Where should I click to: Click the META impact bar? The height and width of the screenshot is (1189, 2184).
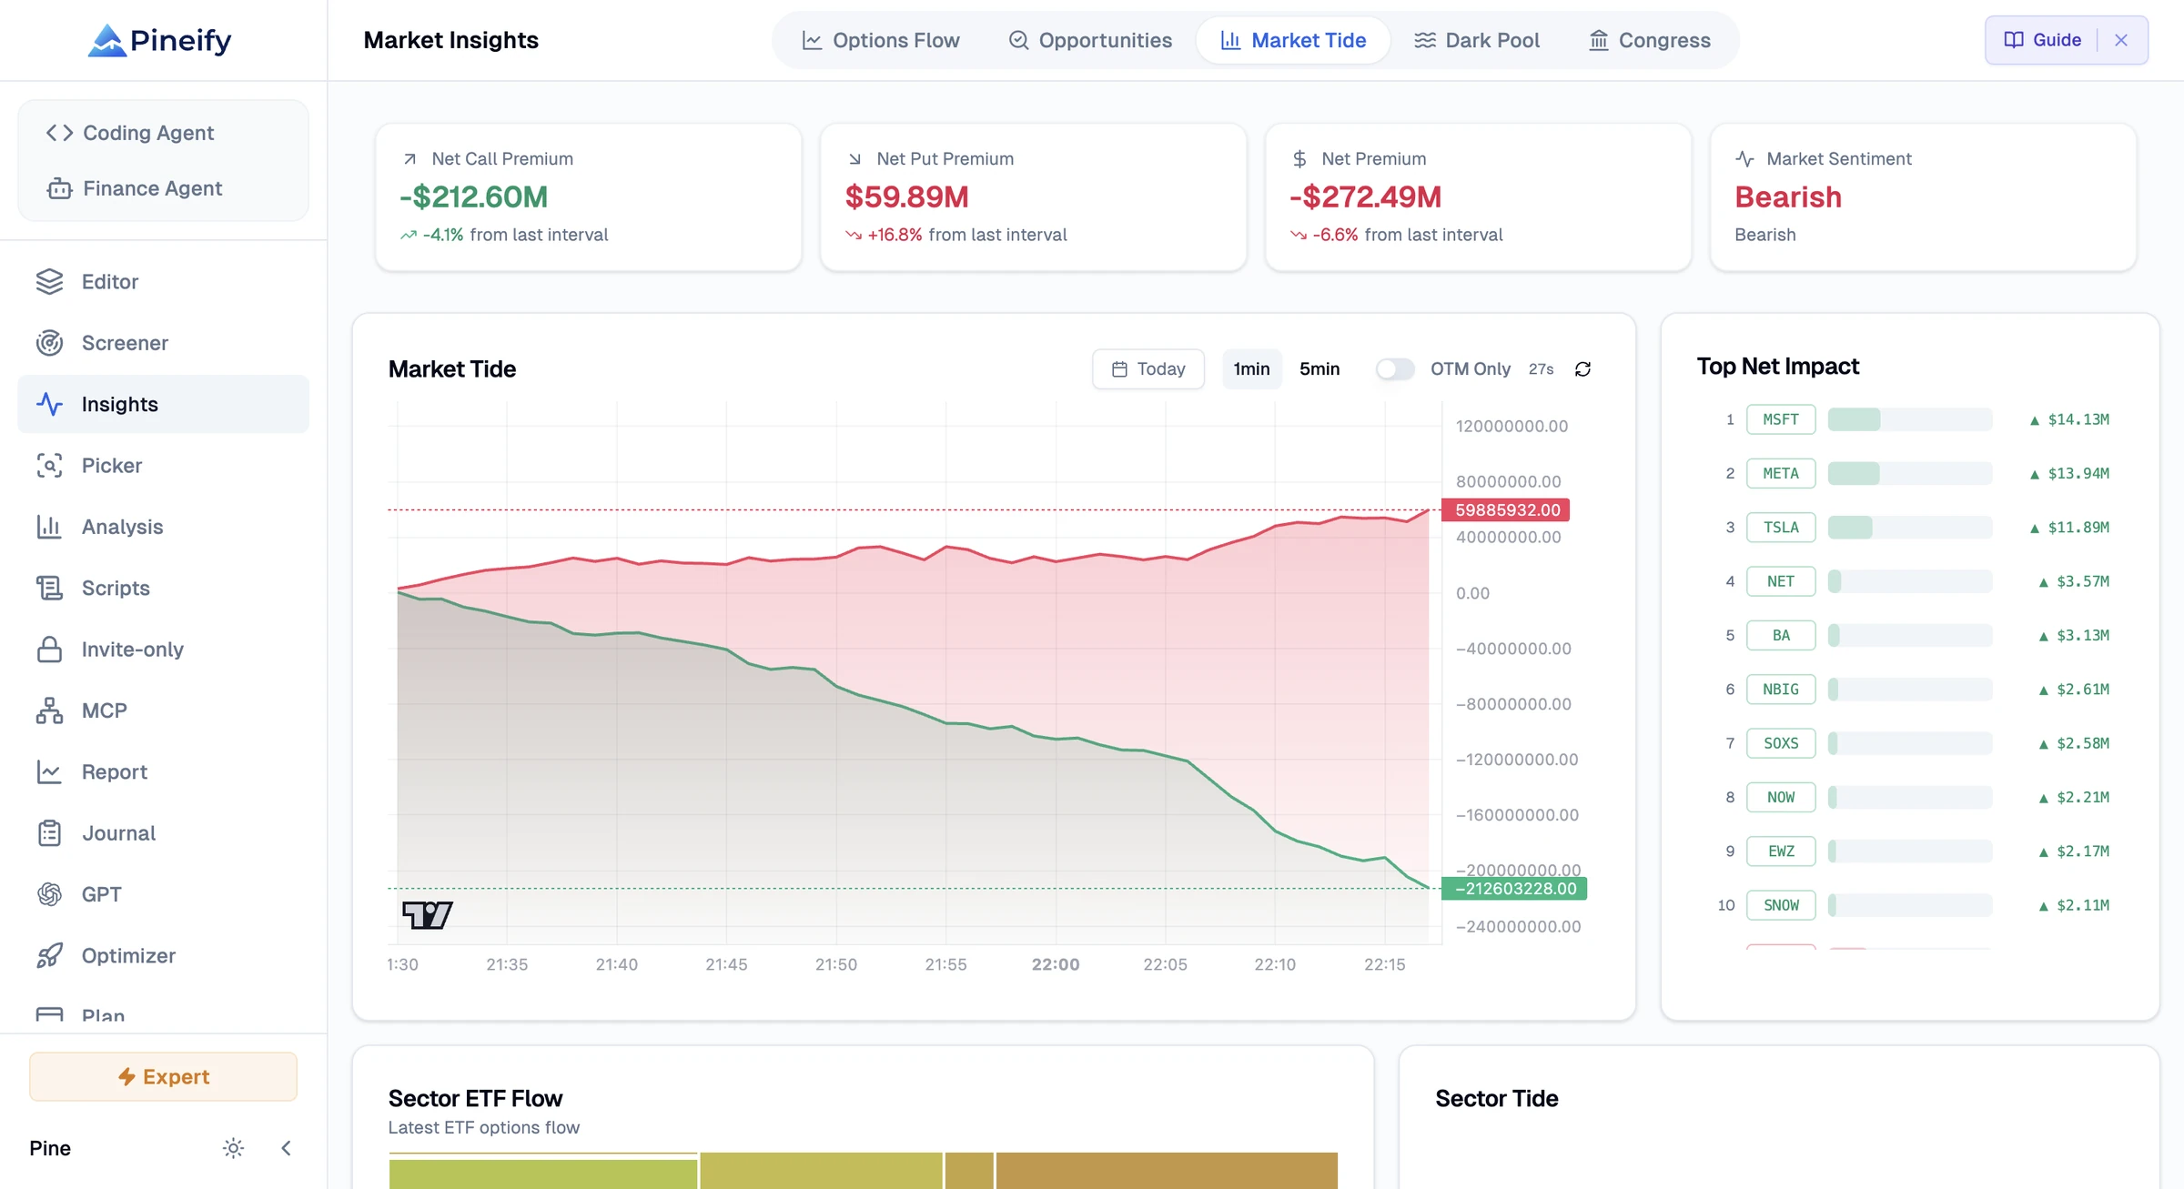point(1910,474)
